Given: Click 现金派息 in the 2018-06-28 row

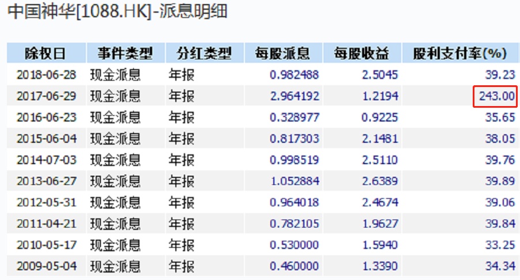Looking at the screenshot, I should click(x=115, y=74).
